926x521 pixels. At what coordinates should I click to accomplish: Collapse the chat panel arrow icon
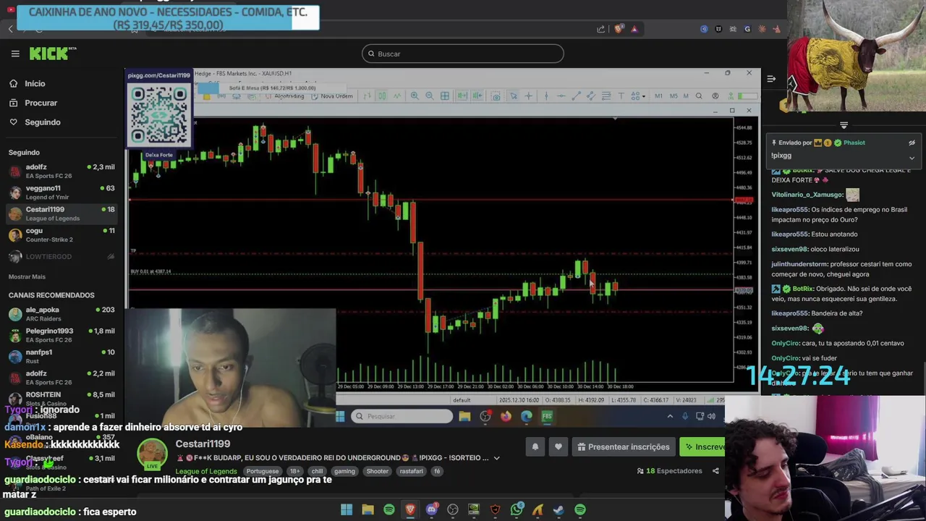click(x=771, y=78)
